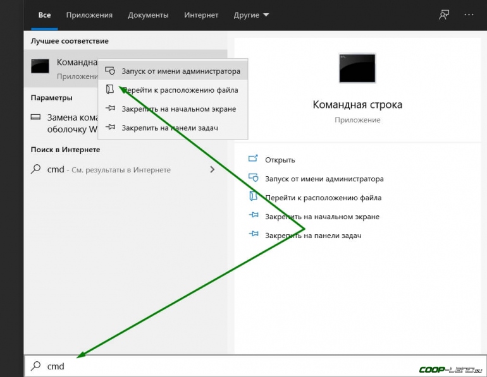Screen dimensions: 487x377
Task: Expand cmd web results with chevron arrow
Action: 213,170
